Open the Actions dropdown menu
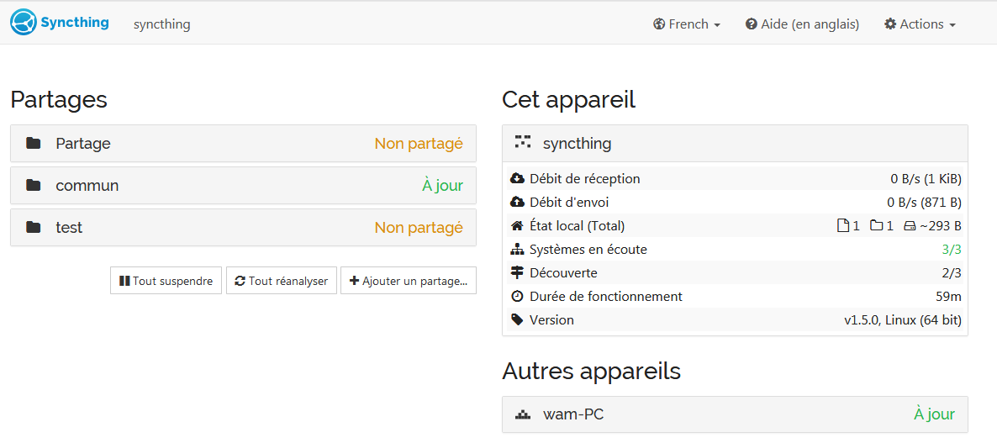 920,24
